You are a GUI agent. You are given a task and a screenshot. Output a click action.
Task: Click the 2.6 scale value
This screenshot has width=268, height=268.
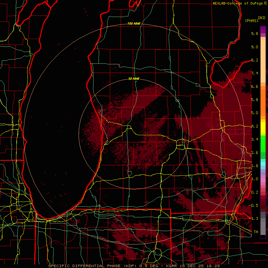255,153
